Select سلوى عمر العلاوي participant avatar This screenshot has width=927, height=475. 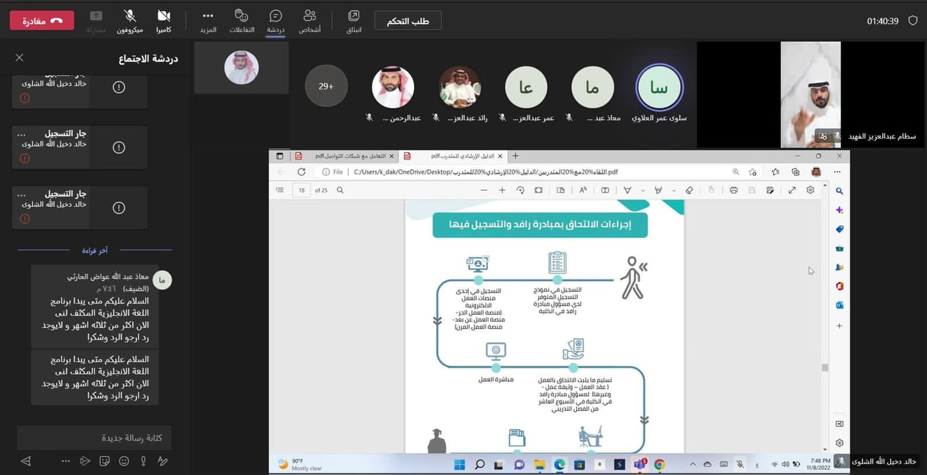click(x=659, y=87)
